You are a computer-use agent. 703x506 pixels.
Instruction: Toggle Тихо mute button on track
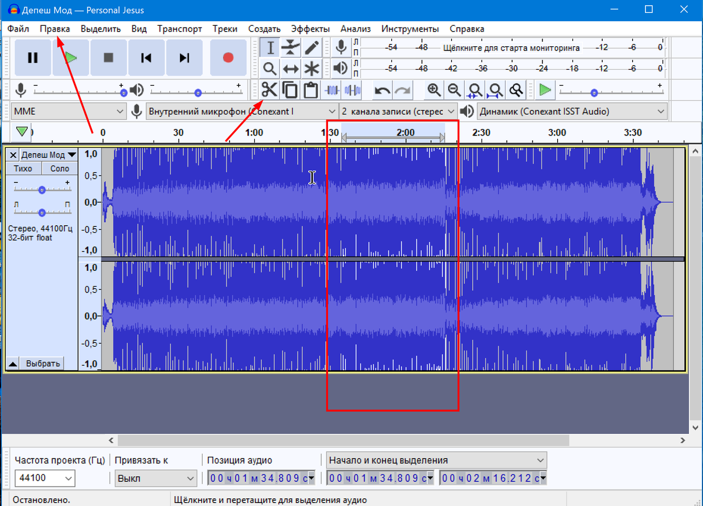click(23, 168)
